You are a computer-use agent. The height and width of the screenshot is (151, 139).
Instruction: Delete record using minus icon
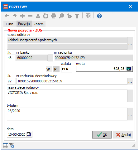coord(30,16)
